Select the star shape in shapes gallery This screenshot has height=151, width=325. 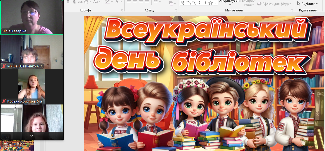[x=211, y=3]
